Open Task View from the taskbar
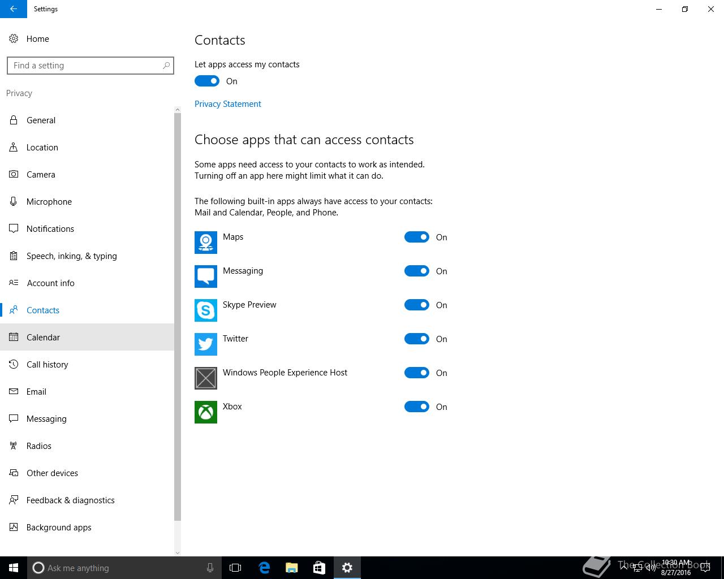Viewport: 724px width, 579px height. point(235,568)
